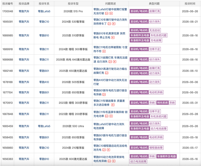Play video icon in complaint 1689918 row
This screenshot has width=201, height=166.
click(104, 51)
